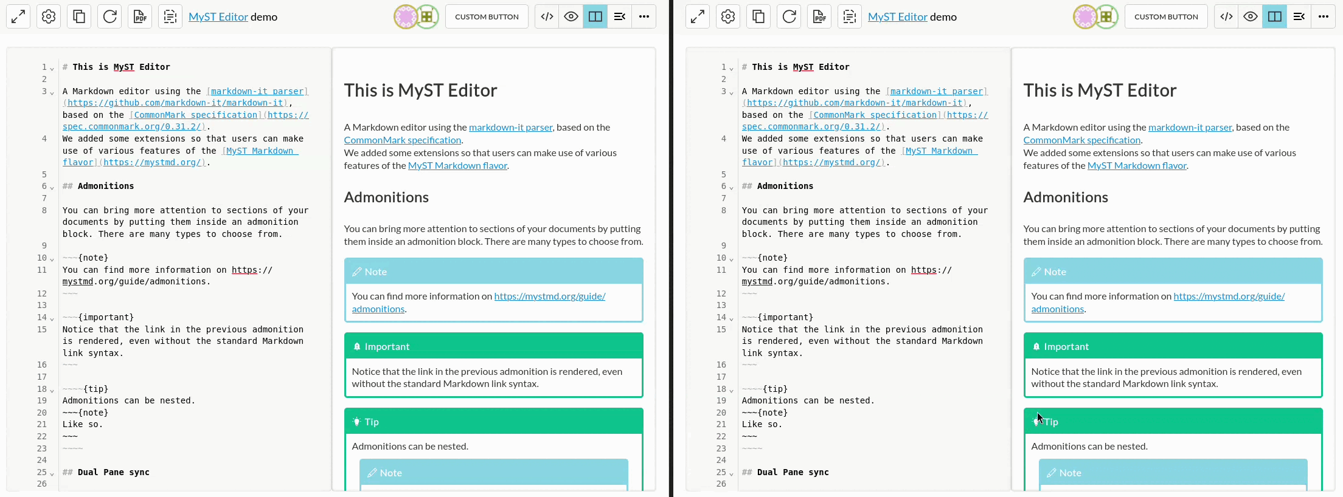Click green user avatar in right editor
Image resolution: width=1343 pixels, height=497 pixels.
1107,16
